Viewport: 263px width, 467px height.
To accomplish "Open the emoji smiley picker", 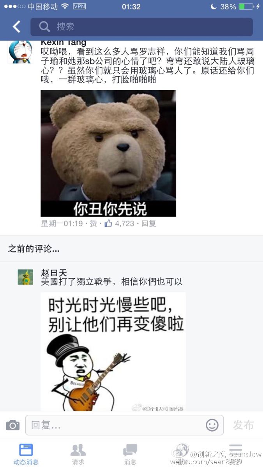I will point(212,425).
